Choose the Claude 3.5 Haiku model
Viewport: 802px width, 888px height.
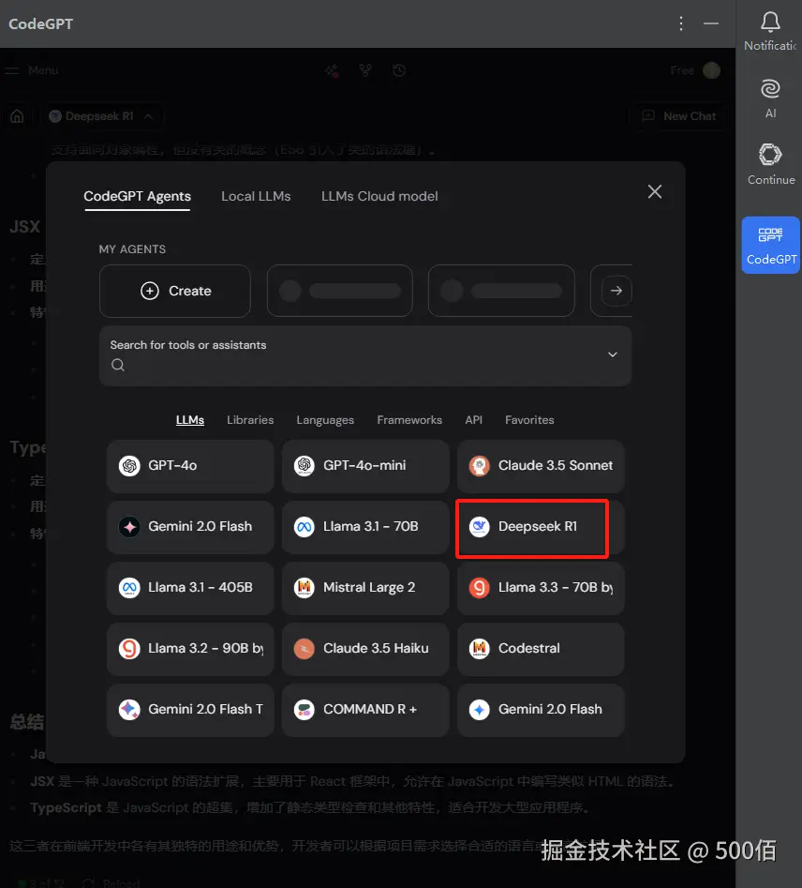point(365,649)
